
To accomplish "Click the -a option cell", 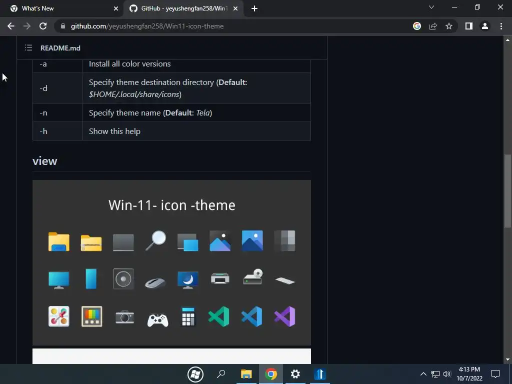I will (57, 65).
